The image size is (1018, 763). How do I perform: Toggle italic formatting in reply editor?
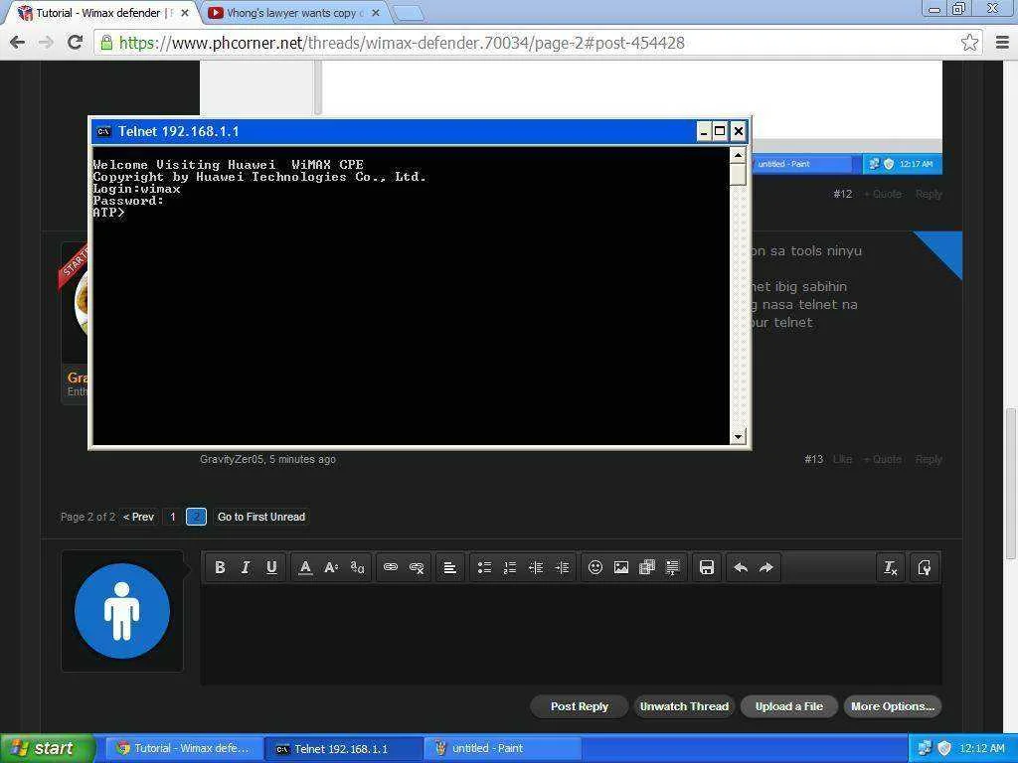246,567
